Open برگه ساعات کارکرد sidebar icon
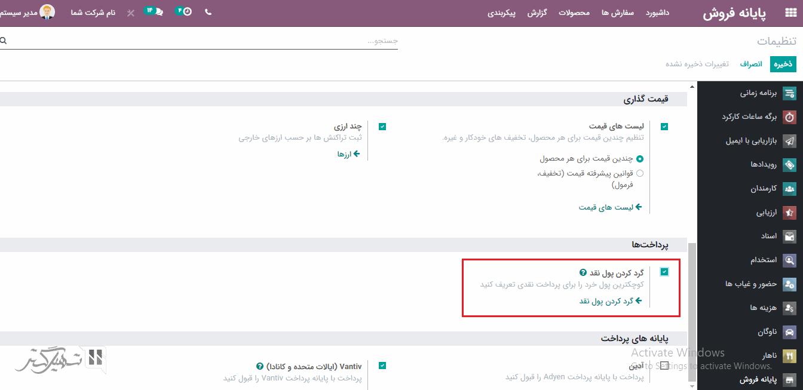Image resolution: width=803 pixels, height=390 pixels. coord(790,117)
